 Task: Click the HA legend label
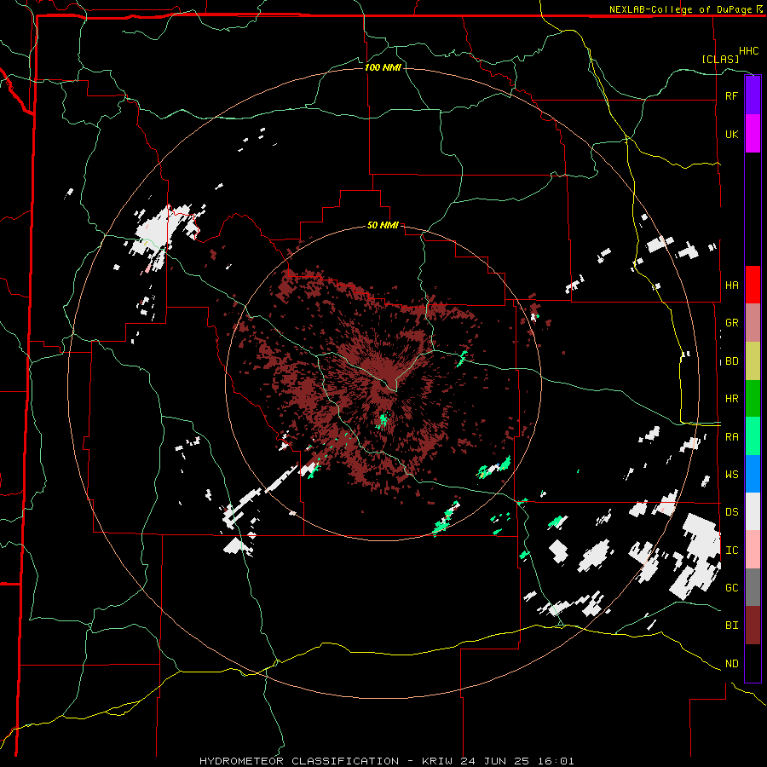click(731, 285)
